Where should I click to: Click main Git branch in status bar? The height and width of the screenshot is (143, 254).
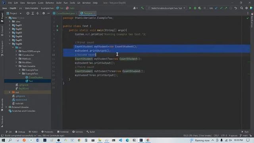pyautogui.click(x=244, y=135)
